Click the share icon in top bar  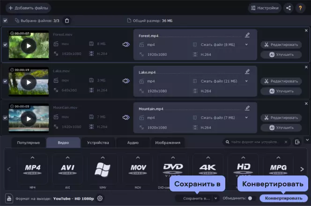point(289,8)
